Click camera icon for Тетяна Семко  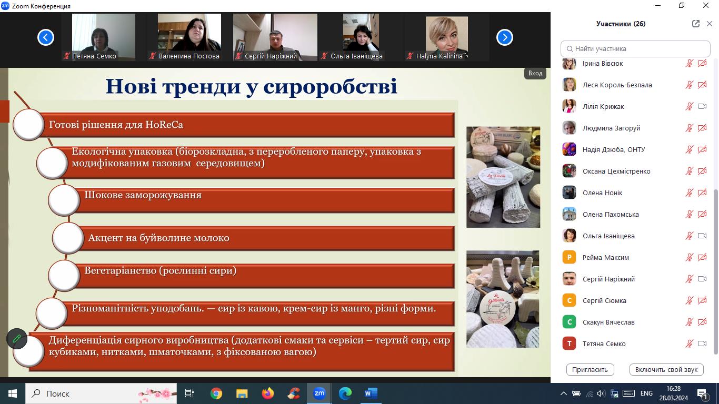coord(702,344)
